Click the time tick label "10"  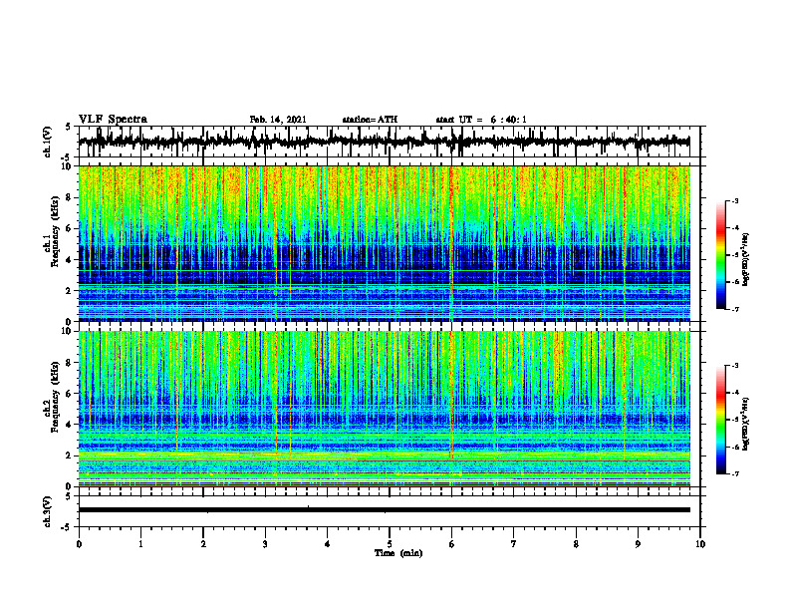coord(700,544)
